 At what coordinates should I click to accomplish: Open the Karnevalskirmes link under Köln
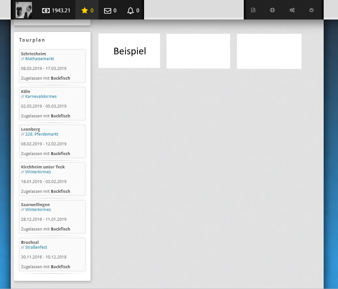[x=41, y=97]
